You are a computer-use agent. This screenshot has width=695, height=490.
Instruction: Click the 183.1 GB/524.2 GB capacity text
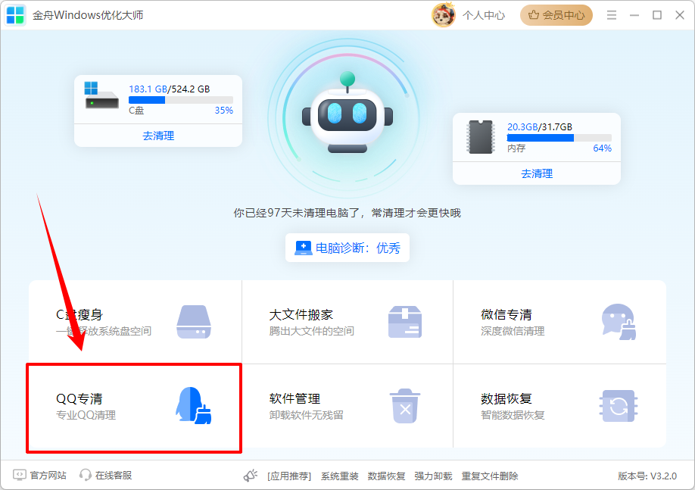click(170, 89)
